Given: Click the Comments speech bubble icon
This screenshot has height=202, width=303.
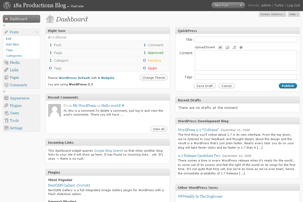Looking at the screenshot, I should [x=6, y=85].
